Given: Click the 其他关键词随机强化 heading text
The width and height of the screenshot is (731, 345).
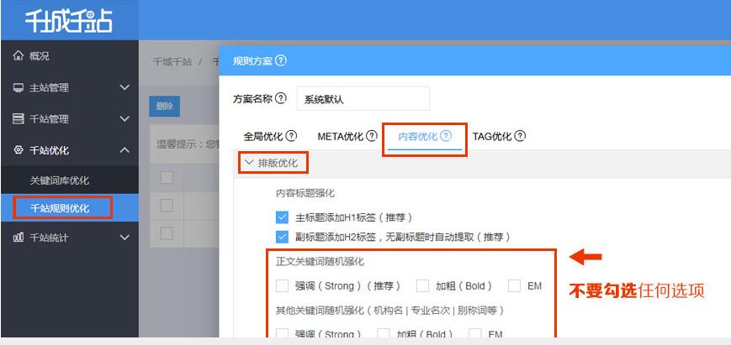Looking at the screenshot, I should coord(389,310).
